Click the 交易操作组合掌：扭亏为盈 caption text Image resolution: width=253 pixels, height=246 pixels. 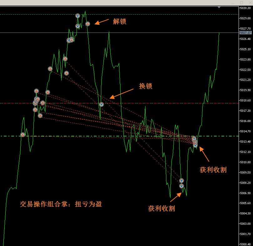tap(61, 204)
